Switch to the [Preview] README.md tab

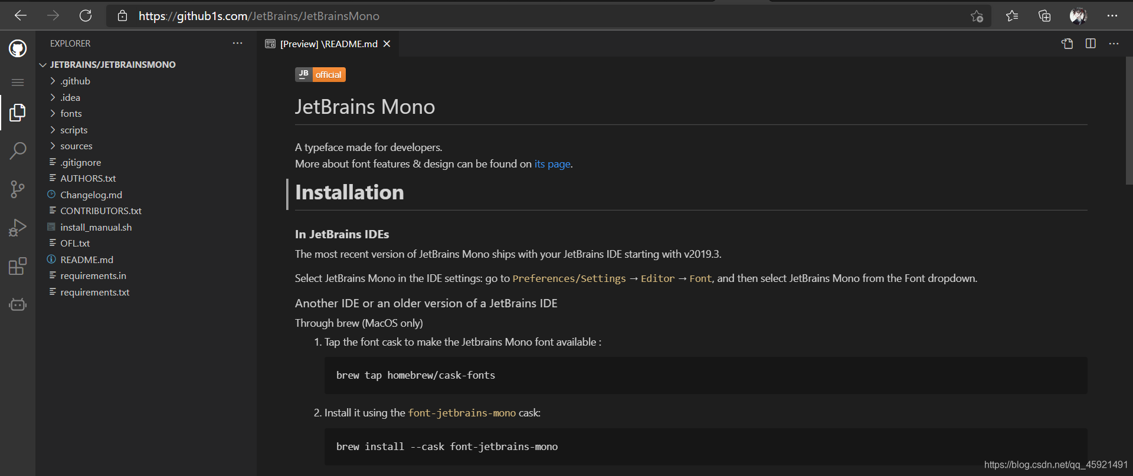point(328,44)
